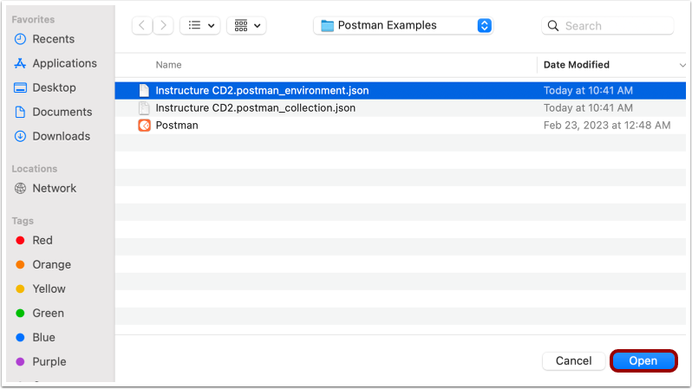The height and width of the screenshot is (389, 692).
Task: Click the Recents clock icon
Action: [x=20, y=39]
